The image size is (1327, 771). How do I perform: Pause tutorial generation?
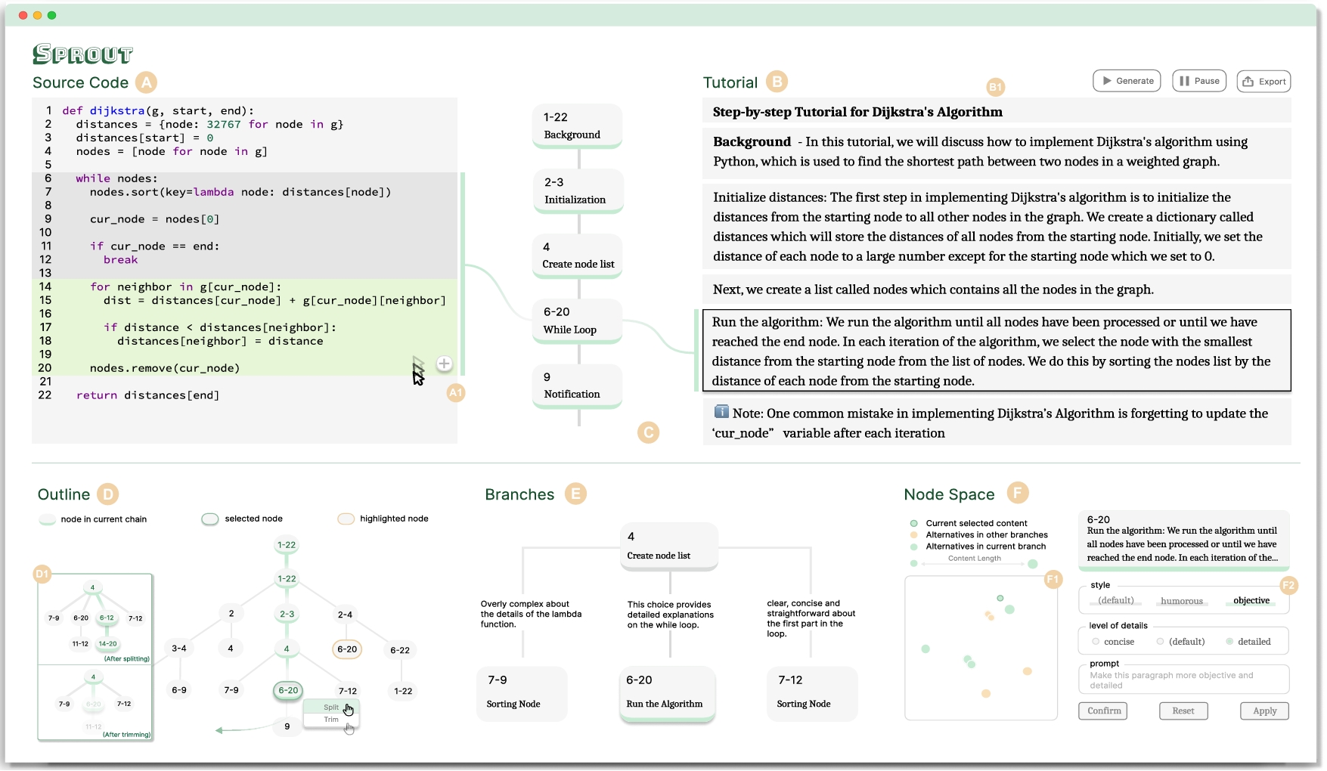pos(1199,81)
